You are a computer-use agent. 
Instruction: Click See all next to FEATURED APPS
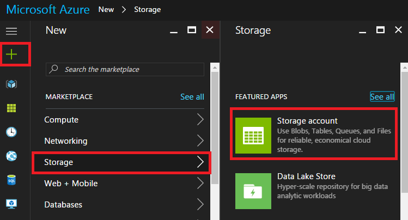point(382,97)
